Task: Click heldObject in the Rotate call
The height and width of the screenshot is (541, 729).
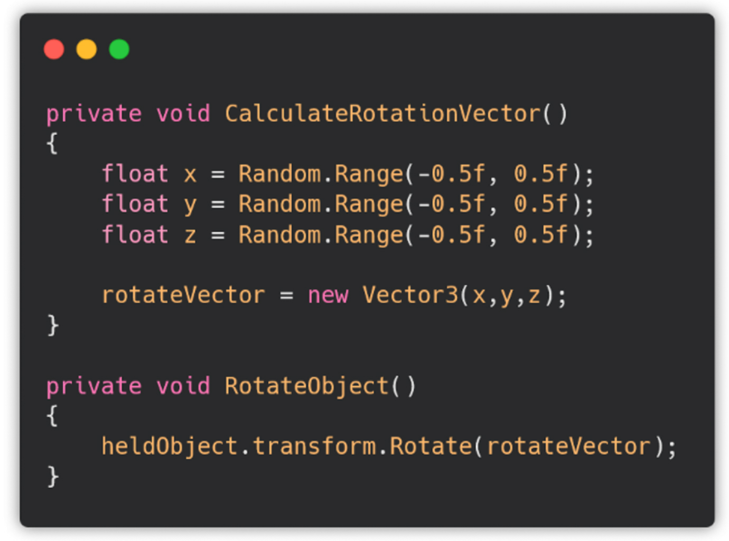Action: pyautogui.click(x=170, y=447)
